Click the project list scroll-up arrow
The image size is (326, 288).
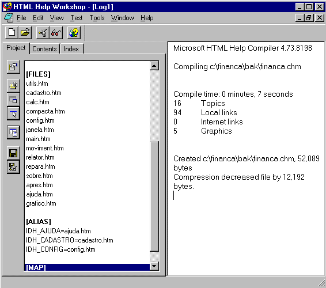click(x=154, y=66)
